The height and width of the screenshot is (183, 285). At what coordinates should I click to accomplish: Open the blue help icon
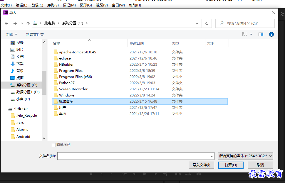[271, 34]
